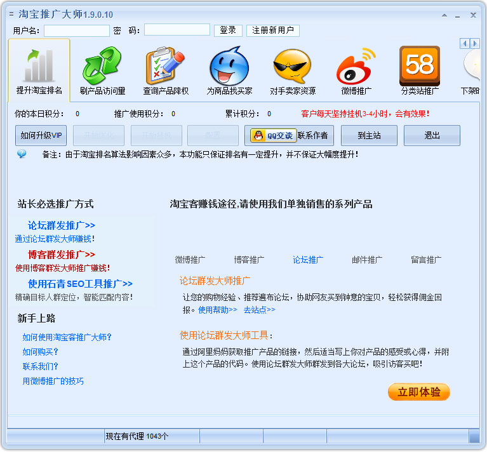Click the 查询产品降权 clipboard icon
The width and height of the screenshot is (487, 452).
coord(165,66)
